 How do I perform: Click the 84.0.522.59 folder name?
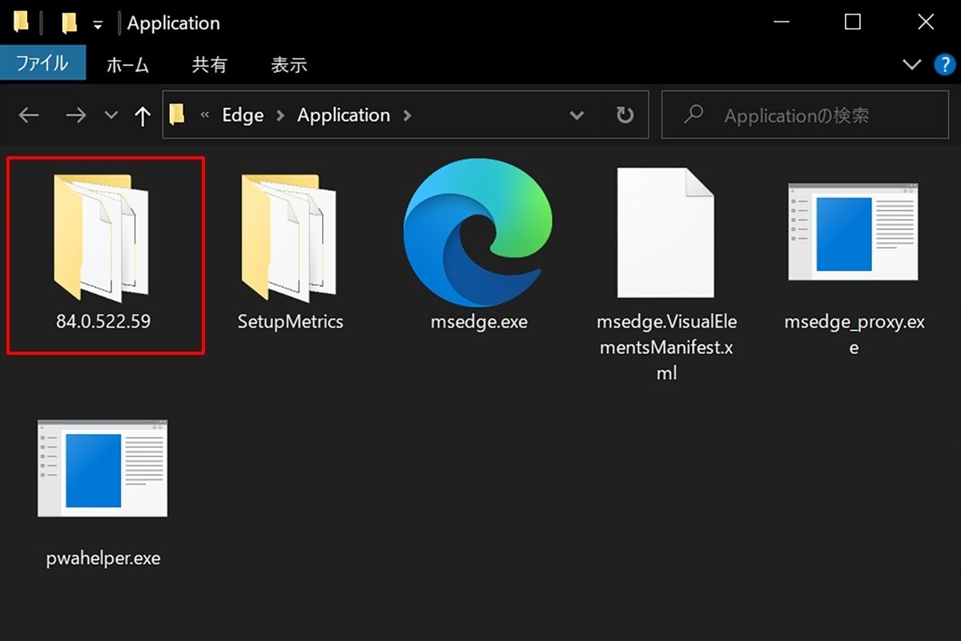point(103,322)
